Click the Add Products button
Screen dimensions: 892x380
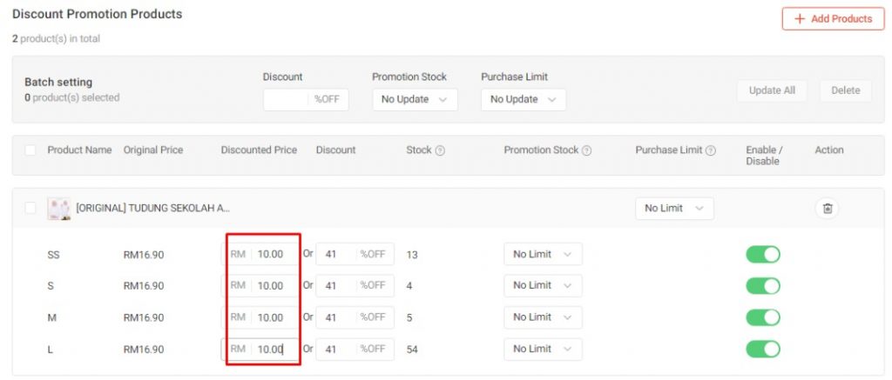click(833, 19)
